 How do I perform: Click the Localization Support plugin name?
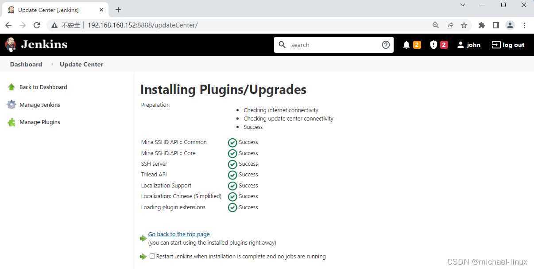point(166,186)
